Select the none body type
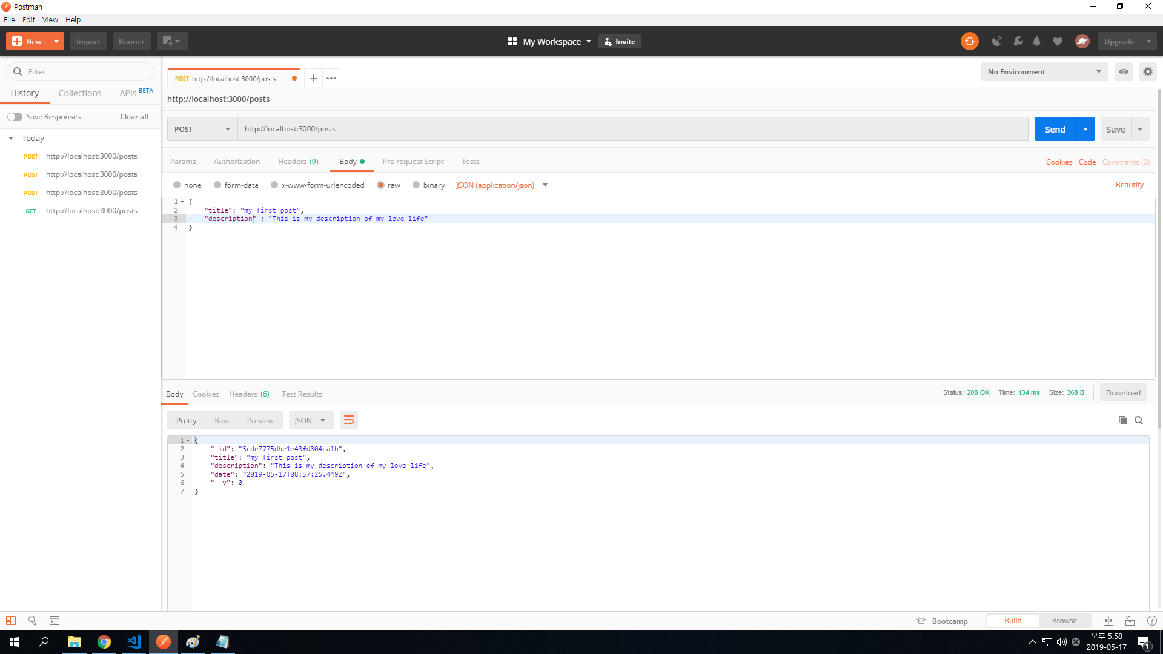Viewport: 1163px width, 654px height. pyautogui.click(x=177, y=185)
